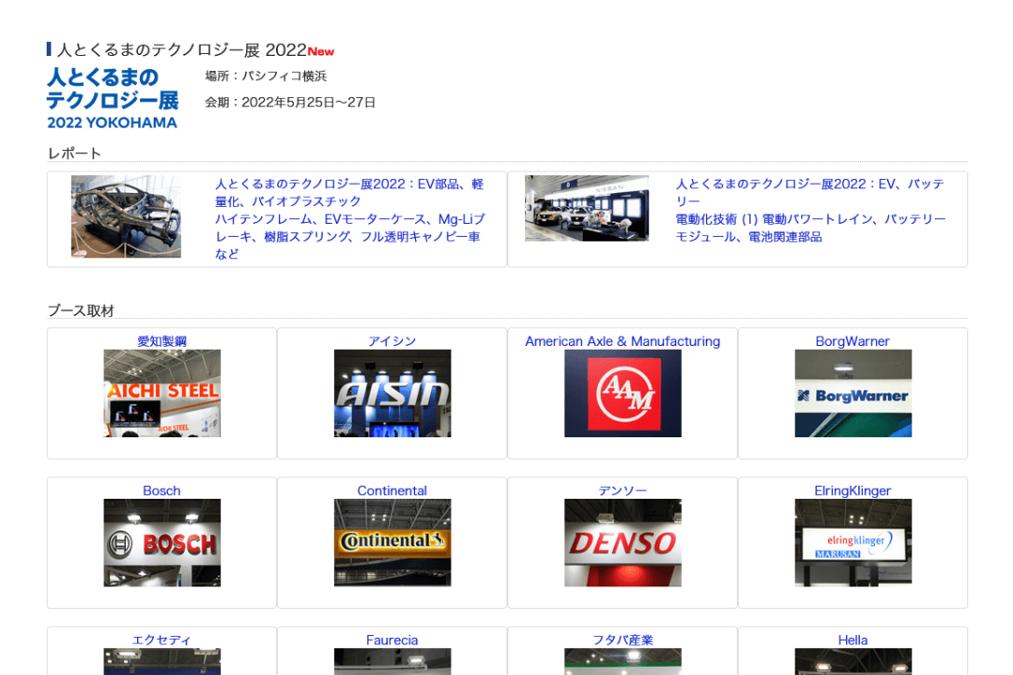The width and height of the screenshot is (1013, 675).
Task: Open the アイシン booth link
Action: pyautogui.click(x=392, y=341)
